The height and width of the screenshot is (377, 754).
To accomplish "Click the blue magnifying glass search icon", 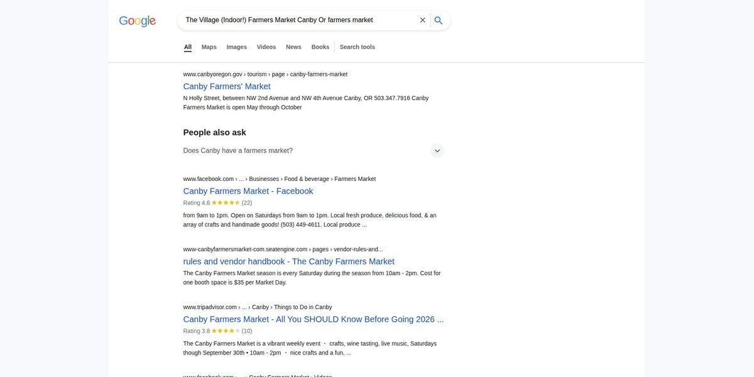I will 439,20.
